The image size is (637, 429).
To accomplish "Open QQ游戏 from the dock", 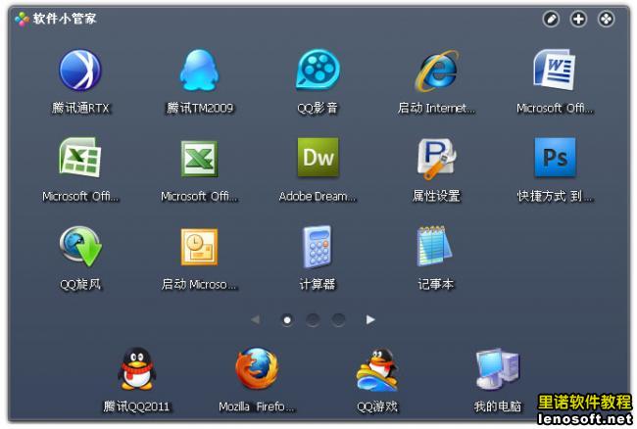I will coord(377,369).
